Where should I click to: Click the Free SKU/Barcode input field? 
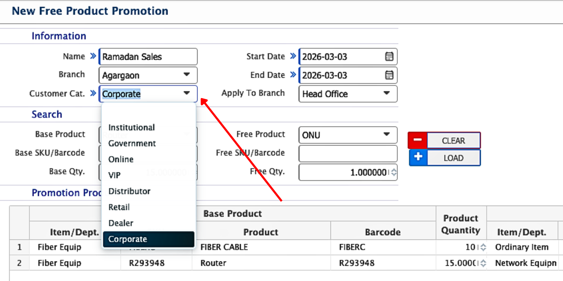[348, 154]
